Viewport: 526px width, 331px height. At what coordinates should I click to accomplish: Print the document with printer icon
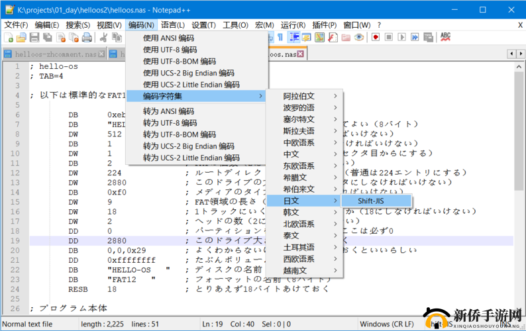click(87, 37)
